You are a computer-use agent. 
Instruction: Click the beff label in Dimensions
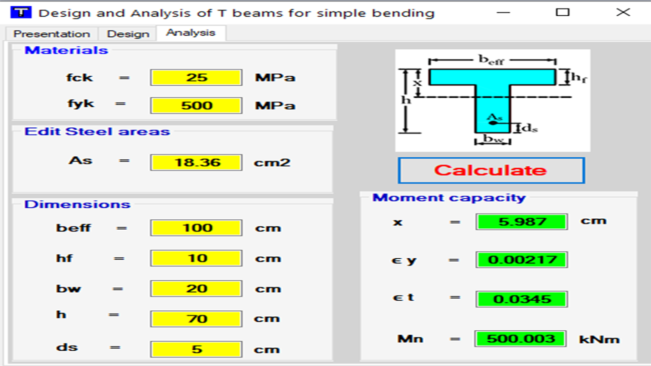(73, 228)
